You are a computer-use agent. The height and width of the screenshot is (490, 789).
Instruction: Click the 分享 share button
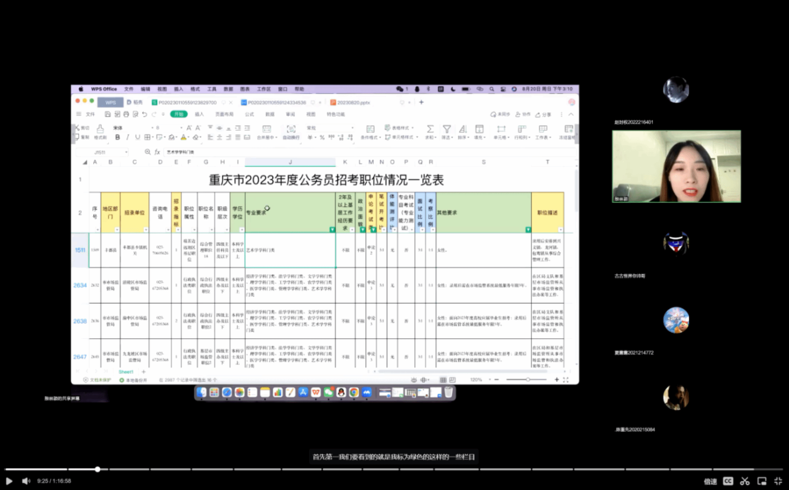[x=543, y=114]
